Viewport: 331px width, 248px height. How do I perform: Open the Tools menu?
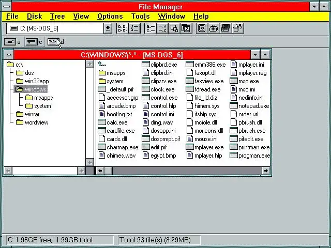click(140, 16)
